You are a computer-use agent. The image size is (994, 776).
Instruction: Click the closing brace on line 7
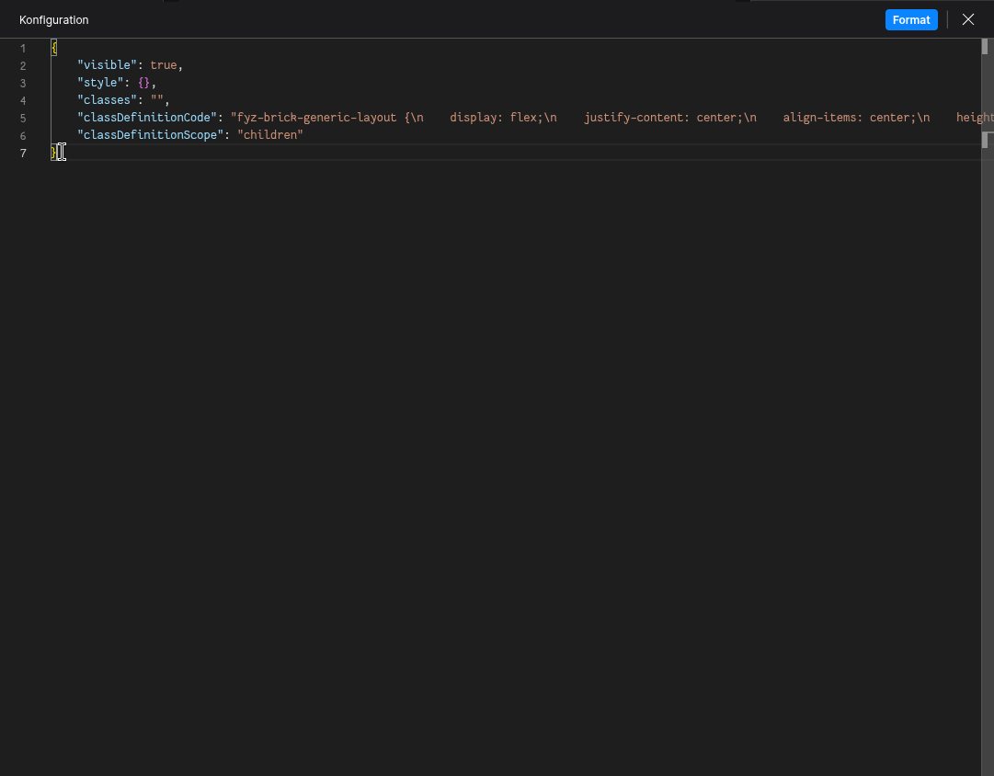(x=52, y=153)
